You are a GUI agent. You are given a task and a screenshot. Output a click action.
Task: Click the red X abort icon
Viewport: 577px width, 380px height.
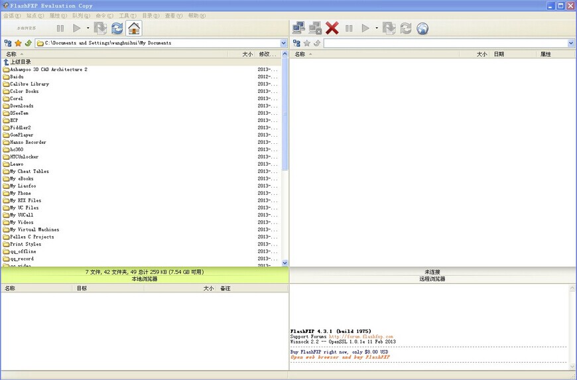tap(332, 29)
